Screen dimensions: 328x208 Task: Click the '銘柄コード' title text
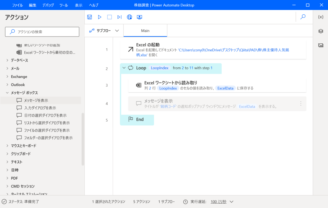tap(168, 107)
